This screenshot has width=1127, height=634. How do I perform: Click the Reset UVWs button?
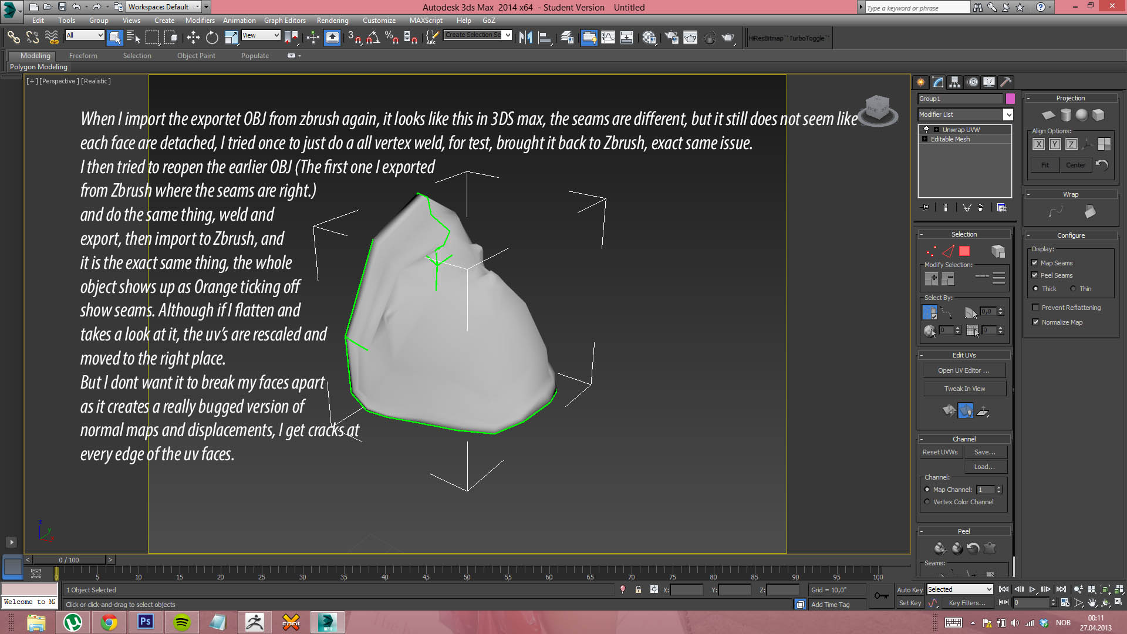point(940,452)
